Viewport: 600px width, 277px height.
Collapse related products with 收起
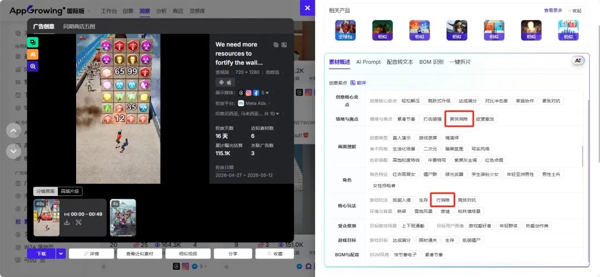[x=575, y=11]
